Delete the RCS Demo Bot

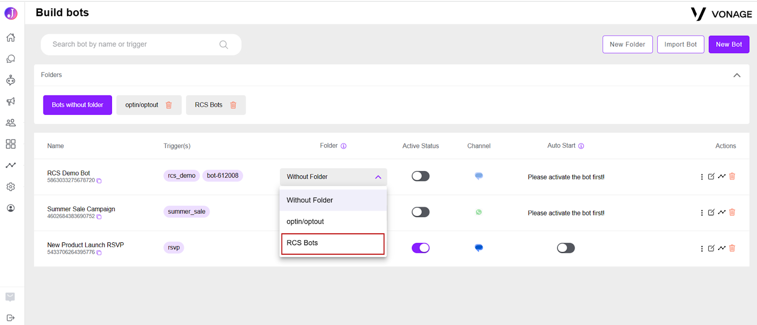[x=732, y=176]
